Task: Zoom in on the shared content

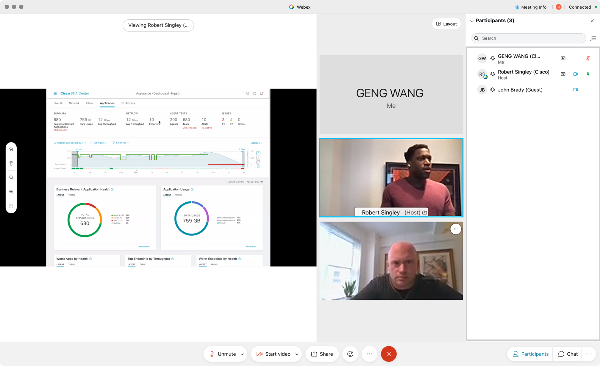Action: (x=11, y=178)
